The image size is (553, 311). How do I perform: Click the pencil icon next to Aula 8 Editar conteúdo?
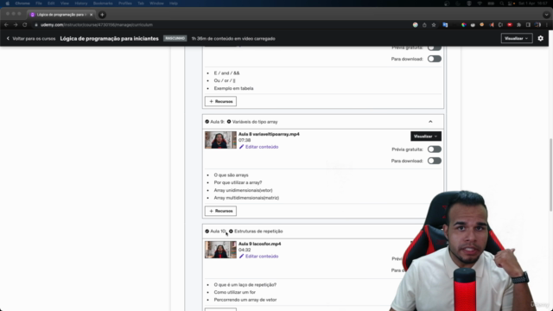pyautogui.click(x=242, y=147)
